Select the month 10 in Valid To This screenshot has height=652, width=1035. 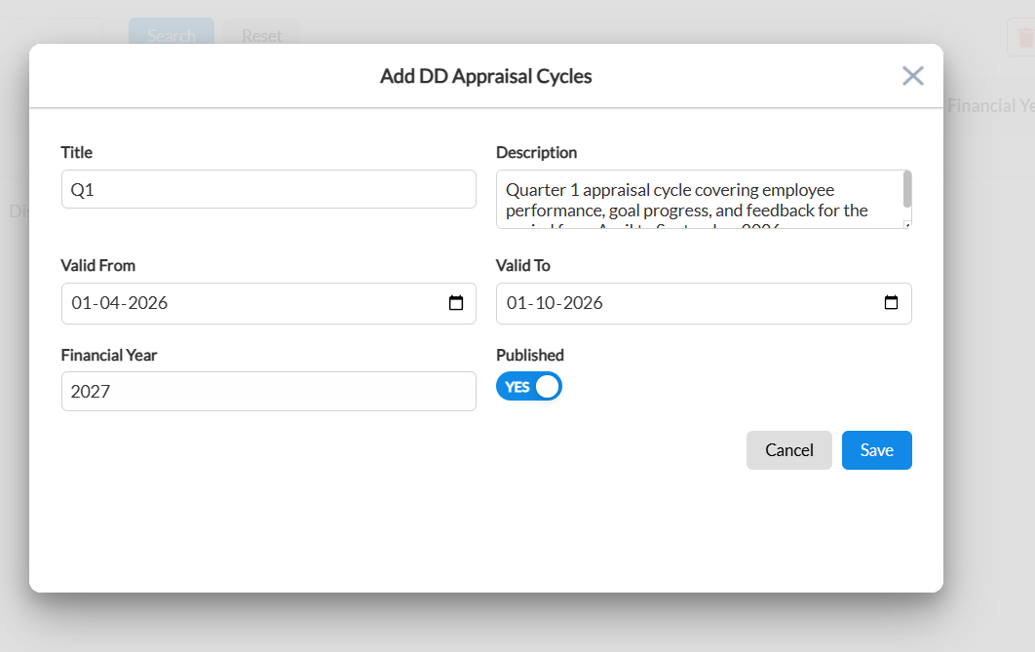click(x=545, y=303)
